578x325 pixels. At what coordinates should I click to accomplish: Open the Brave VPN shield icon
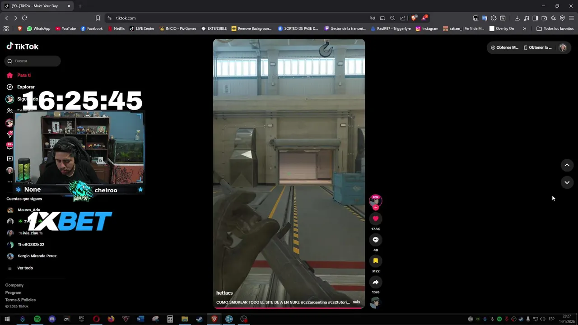[562, 18]
